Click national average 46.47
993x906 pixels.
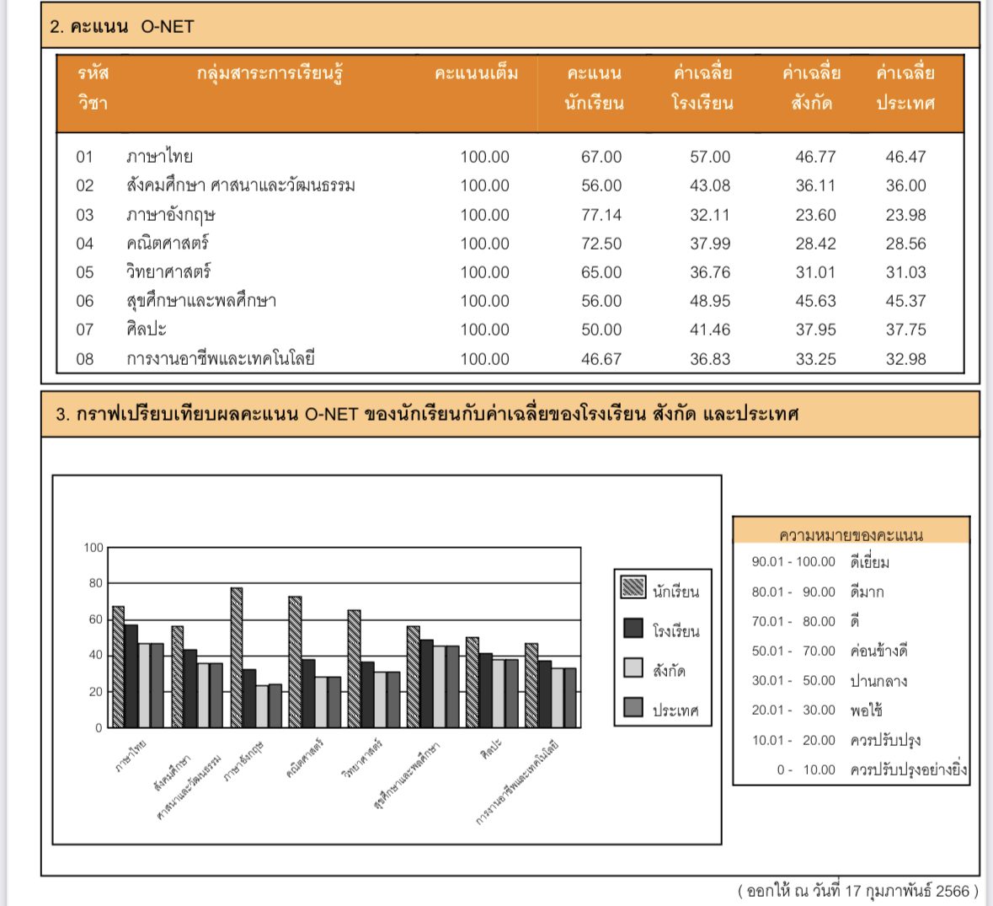click(x=905, y=157)
